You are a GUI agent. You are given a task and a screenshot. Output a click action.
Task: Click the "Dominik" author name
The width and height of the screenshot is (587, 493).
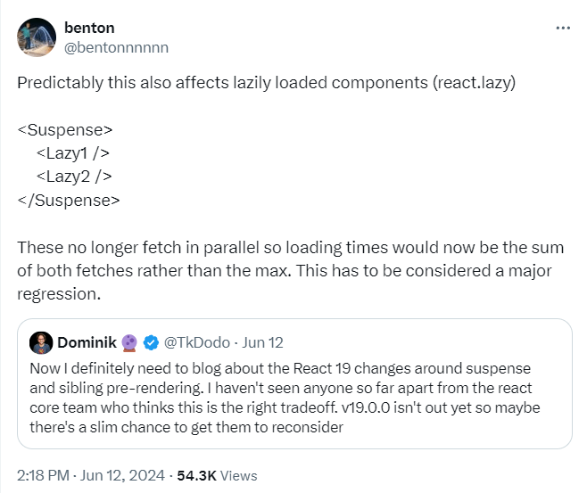point(89,342)
